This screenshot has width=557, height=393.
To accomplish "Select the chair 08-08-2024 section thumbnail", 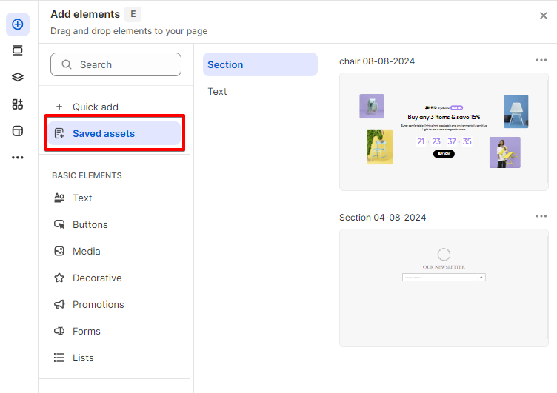I will 444,132.
